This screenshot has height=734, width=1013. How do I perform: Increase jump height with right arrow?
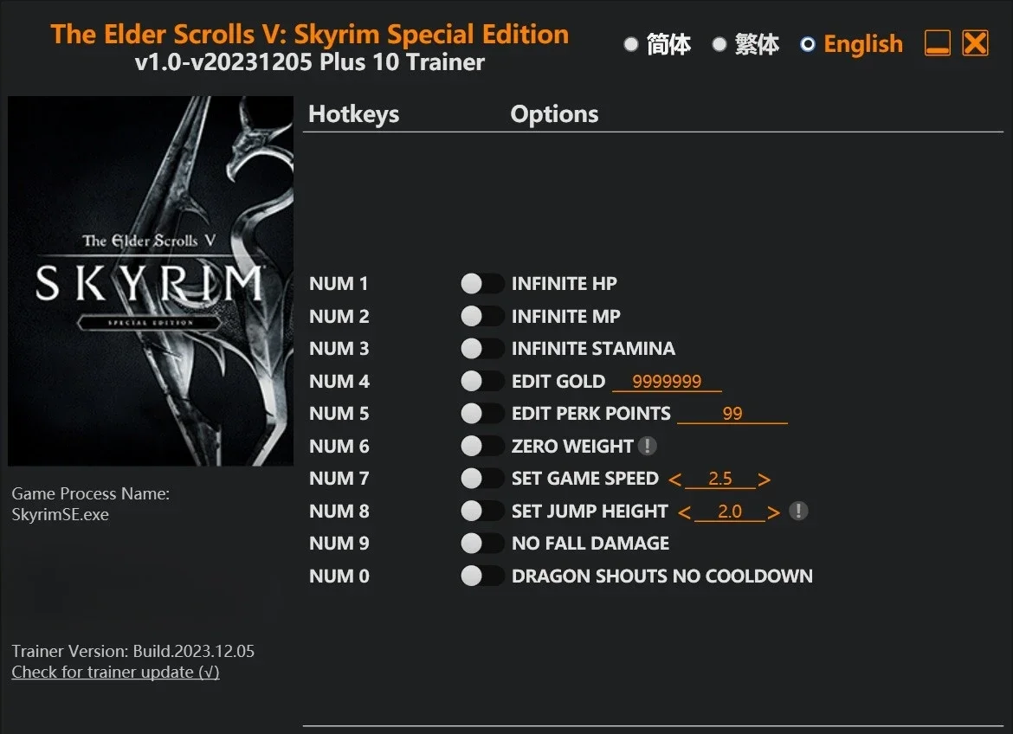(x=773, y=512)
